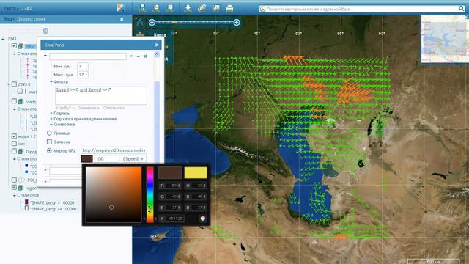
Task: Move style up with the arrow icon
Action: click(x=139, y=56)
